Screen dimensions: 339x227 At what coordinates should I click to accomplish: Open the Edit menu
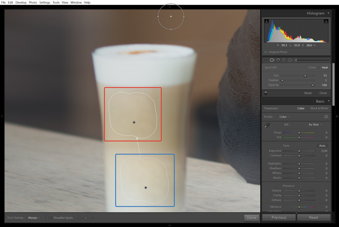coord(10,3)
